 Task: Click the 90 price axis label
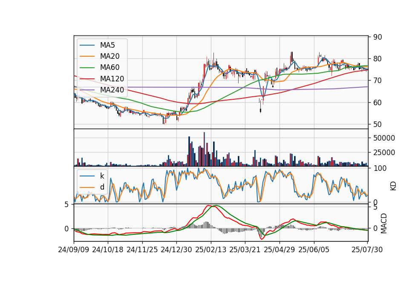coord(378,37)
